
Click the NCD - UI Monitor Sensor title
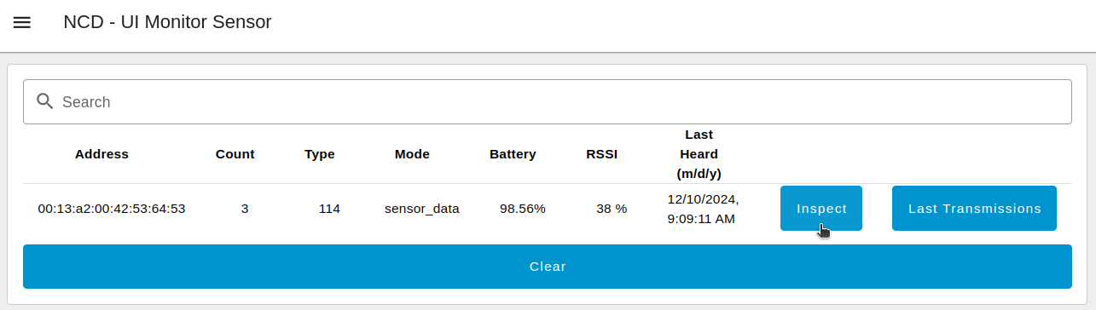[167, 22]
